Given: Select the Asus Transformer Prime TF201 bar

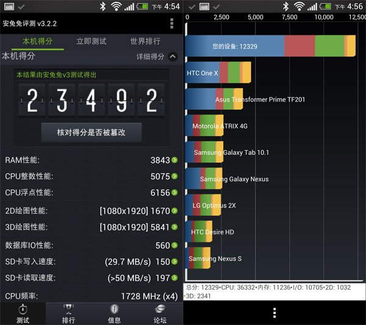Looking at the screenshot, I should (214, 99).
